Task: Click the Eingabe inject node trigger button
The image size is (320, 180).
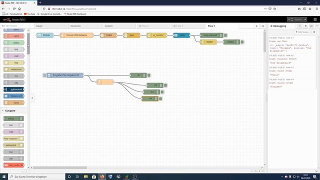Action: [x=44, y=75]
